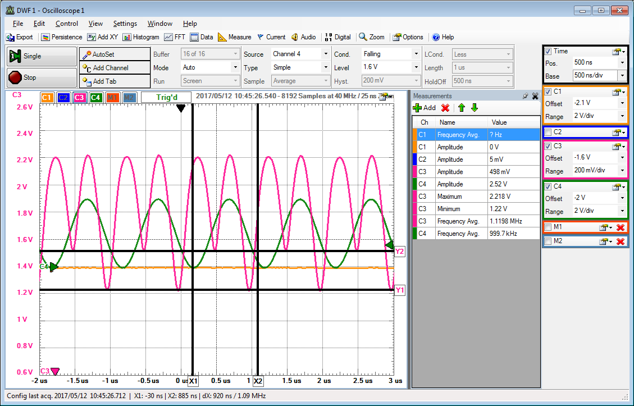Move measurement up with green arrow
634x406 pixels.
click(462, 108)
